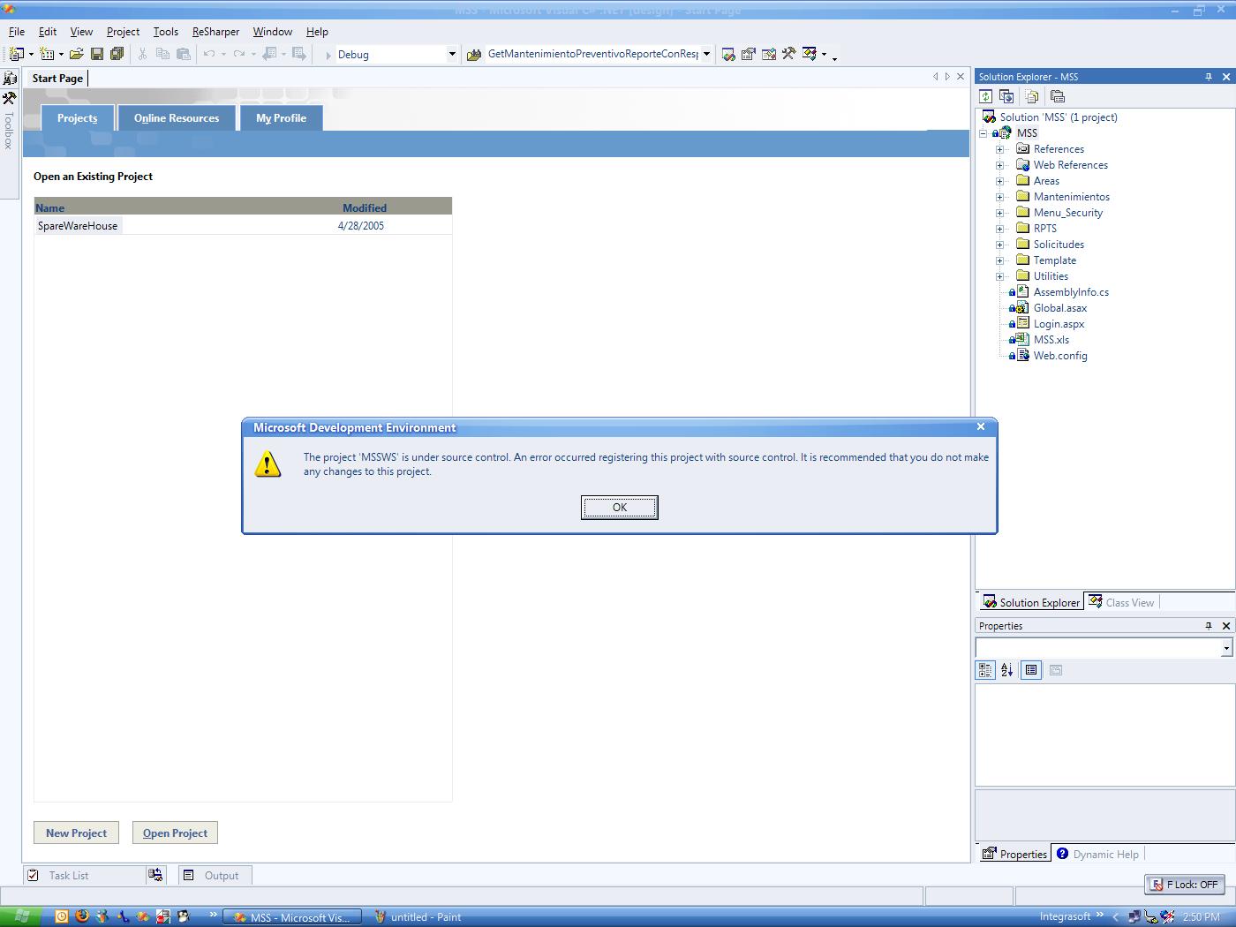Switch to untitled - Paint in taskbar
1236x927 pixels.
pyautogui.click(x=418, y=916)
